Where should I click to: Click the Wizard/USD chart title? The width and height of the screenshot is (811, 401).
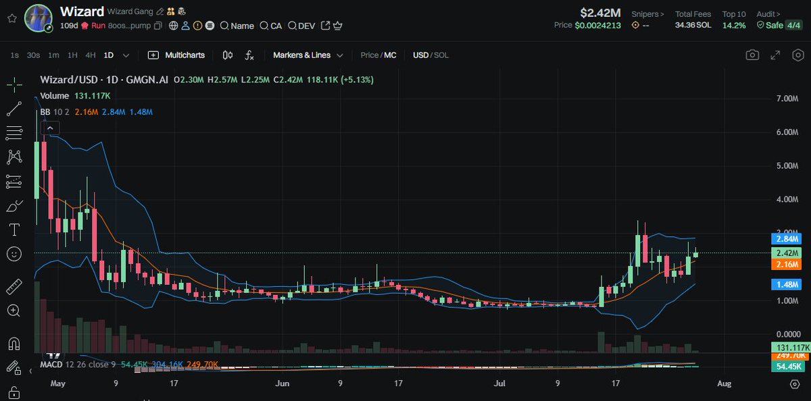[104, 80]
